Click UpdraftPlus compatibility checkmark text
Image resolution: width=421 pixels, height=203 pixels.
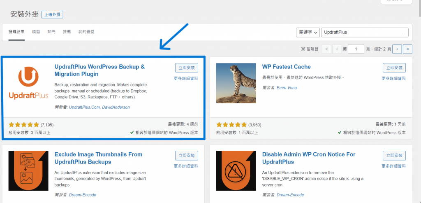tap(164, 133)
